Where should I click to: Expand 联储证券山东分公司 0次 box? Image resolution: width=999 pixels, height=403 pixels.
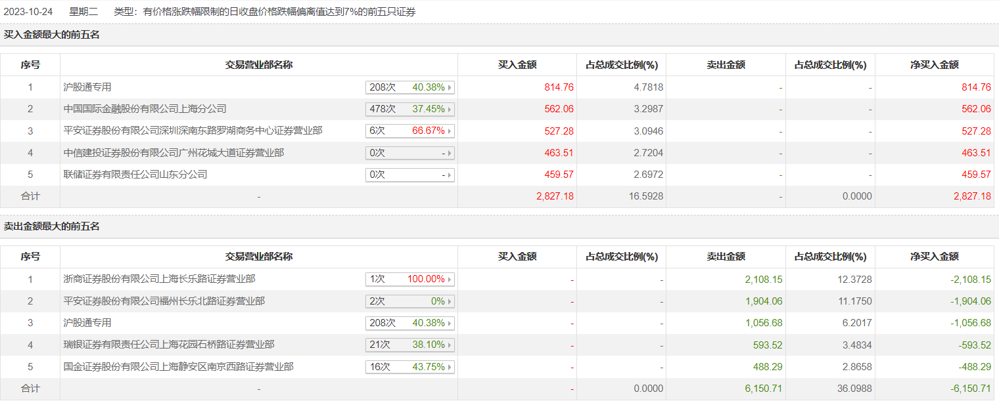tap(450, 175)
